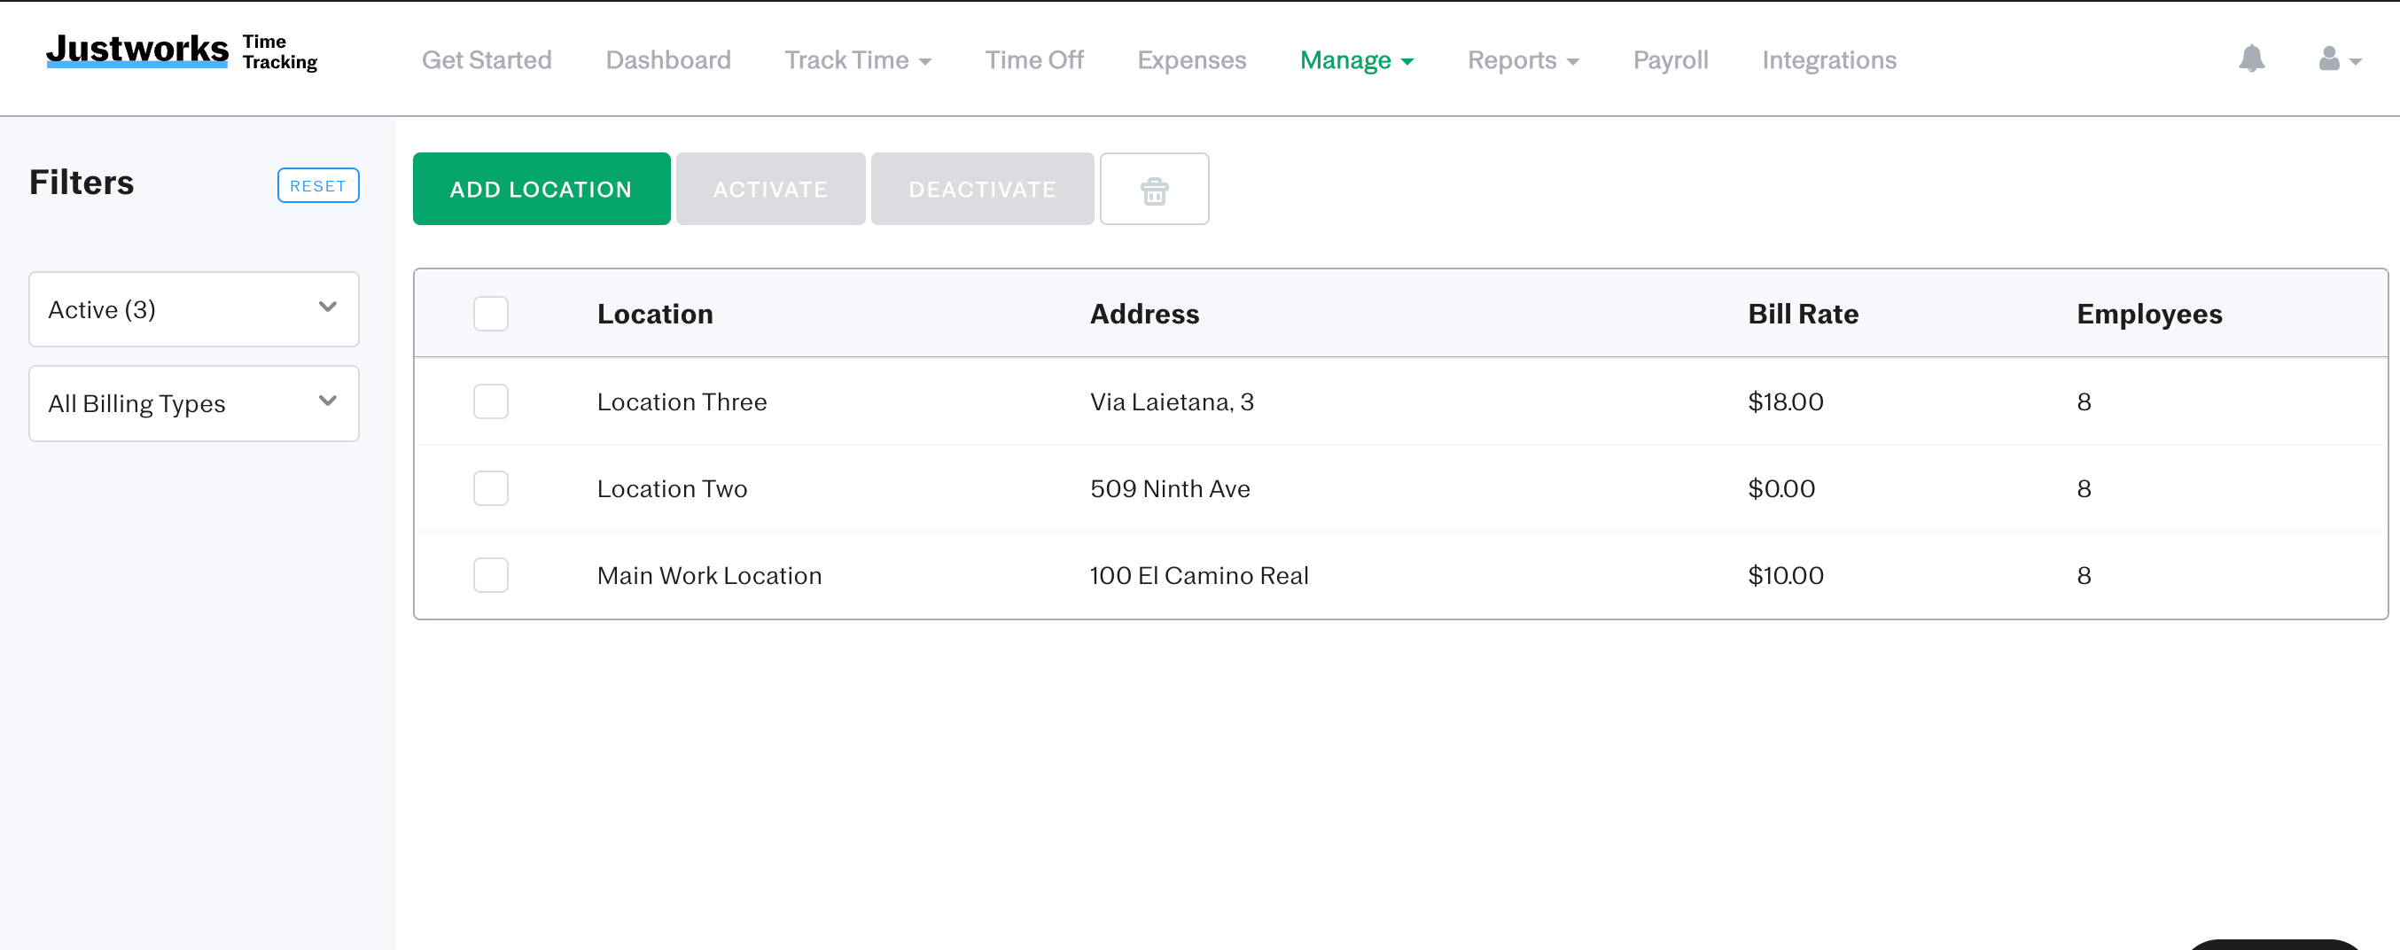2400x950 pixels.
Task: Navigate to the Payroll page
Action: (1670, 58)
